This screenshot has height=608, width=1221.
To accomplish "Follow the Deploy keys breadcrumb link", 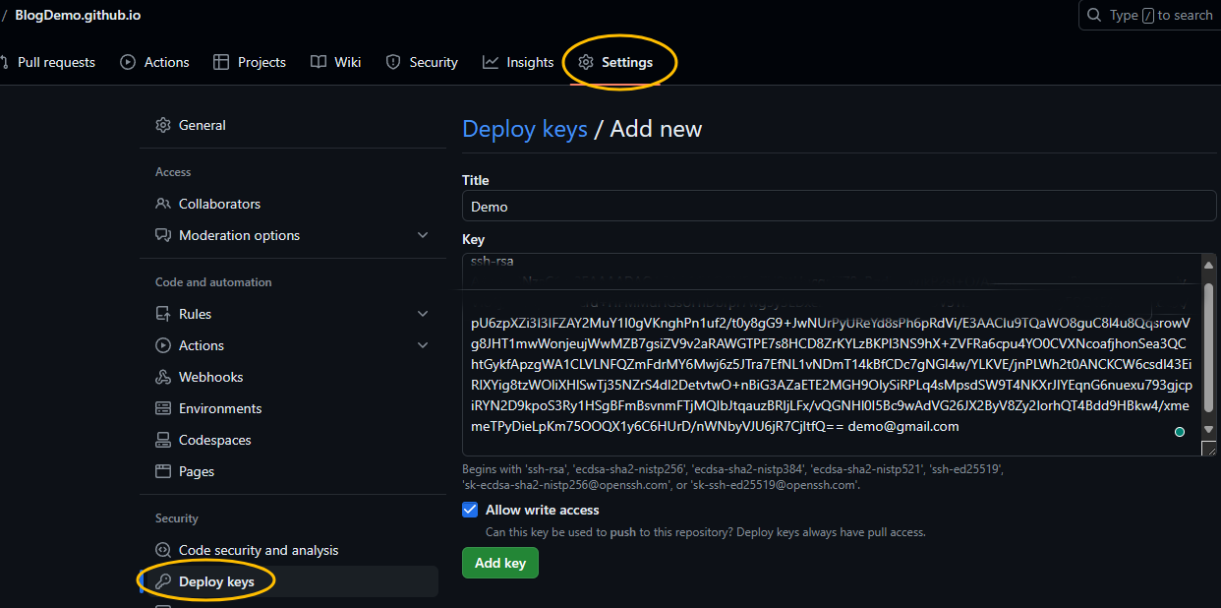I will click(x=524, y=129).
